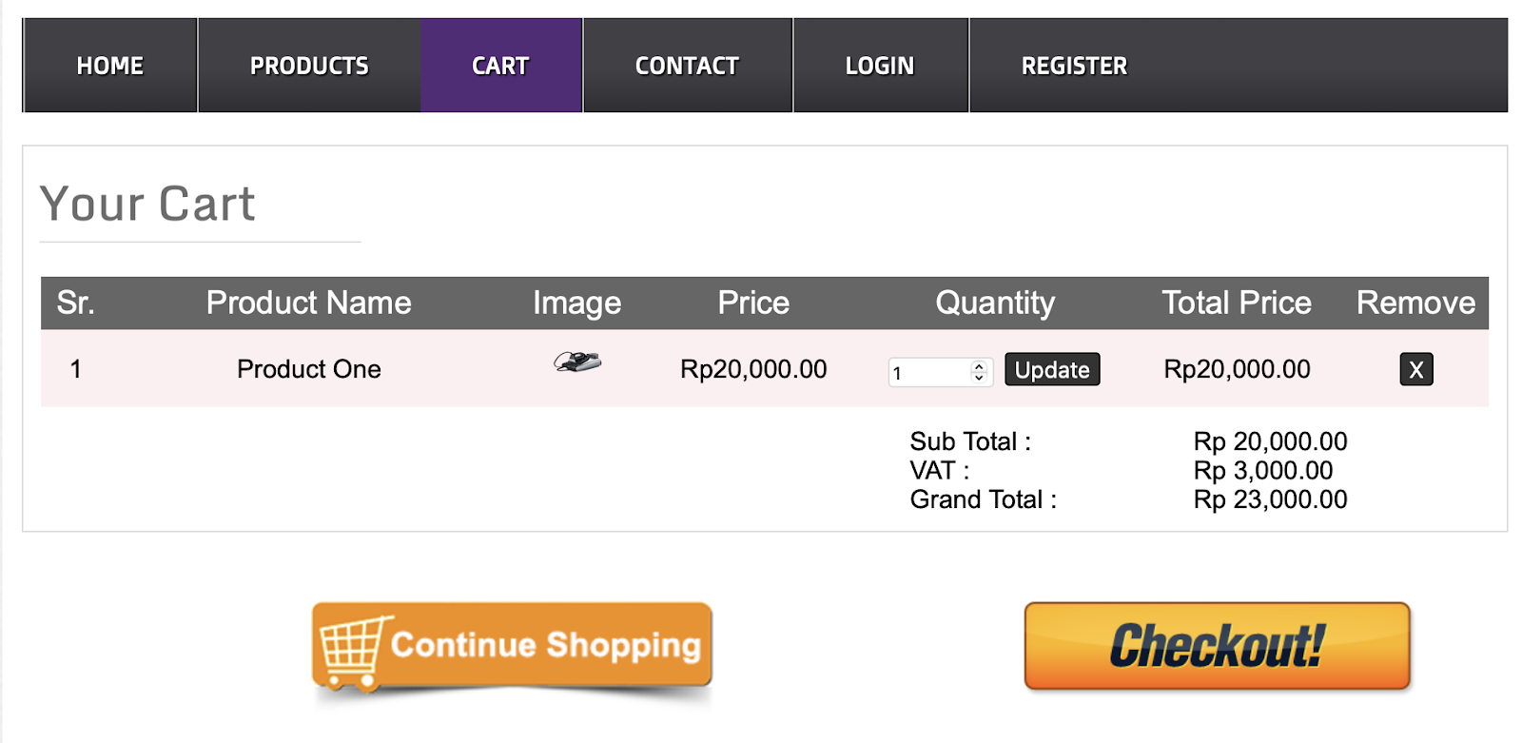Screen dimensions: 1522x743
Task: Open the CONTACT page
Action: (x=687, y=66)
